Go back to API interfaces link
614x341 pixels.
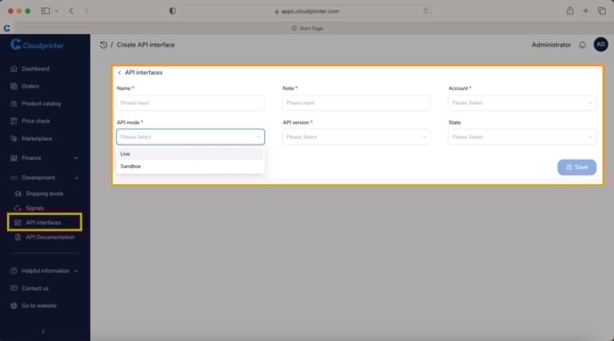click(140, 72)
